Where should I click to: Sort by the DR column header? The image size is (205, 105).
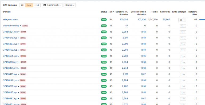coord(112,12)
